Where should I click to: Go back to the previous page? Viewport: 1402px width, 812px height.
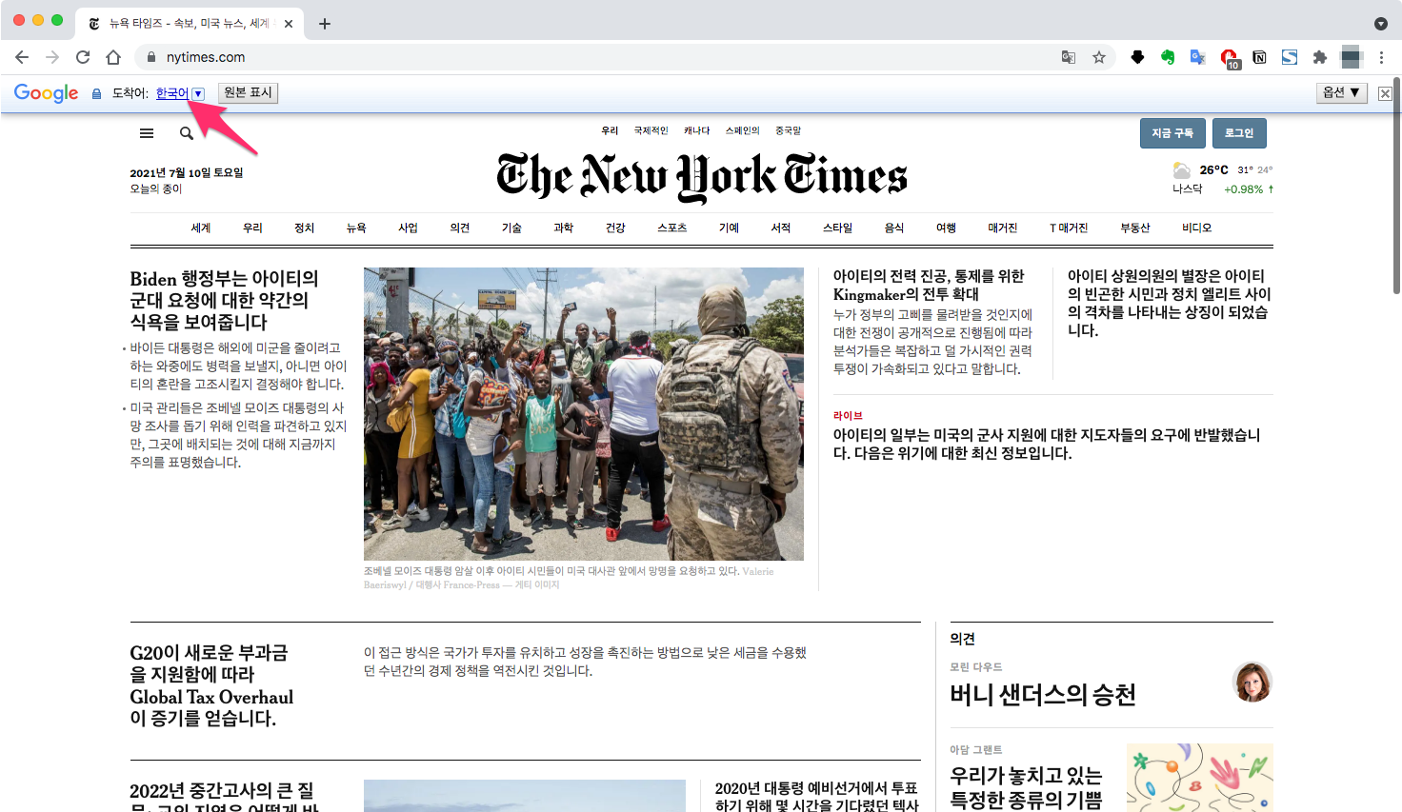[22, 57]
